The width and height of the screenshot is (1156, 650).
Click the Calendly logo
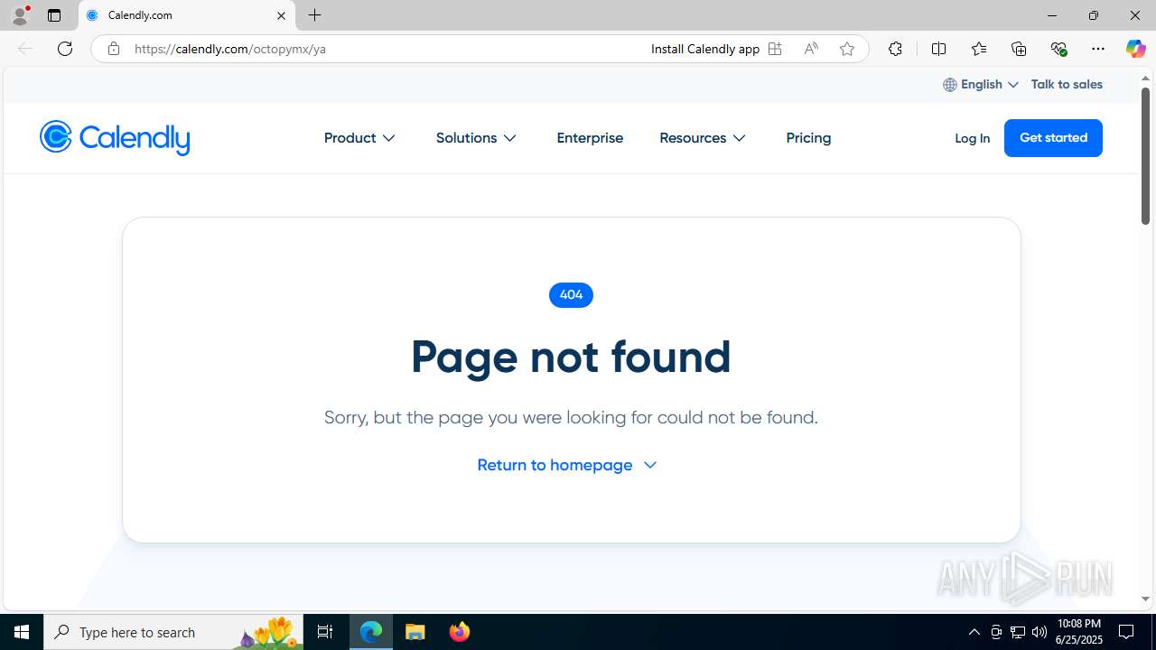[x=115, y=138]
